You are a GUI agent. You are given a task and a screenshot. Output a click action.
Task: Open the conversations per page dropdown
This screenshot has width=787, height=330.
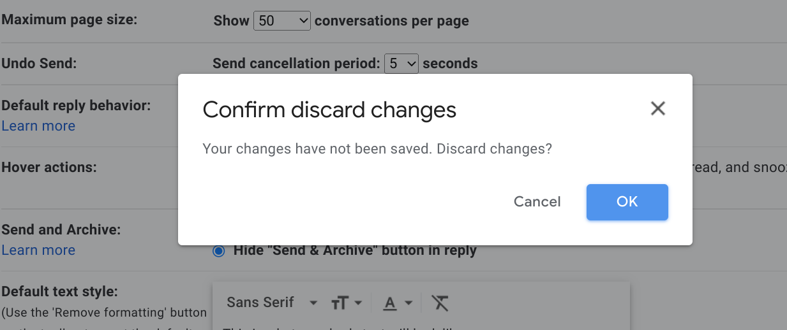click(x=282, y=21)
